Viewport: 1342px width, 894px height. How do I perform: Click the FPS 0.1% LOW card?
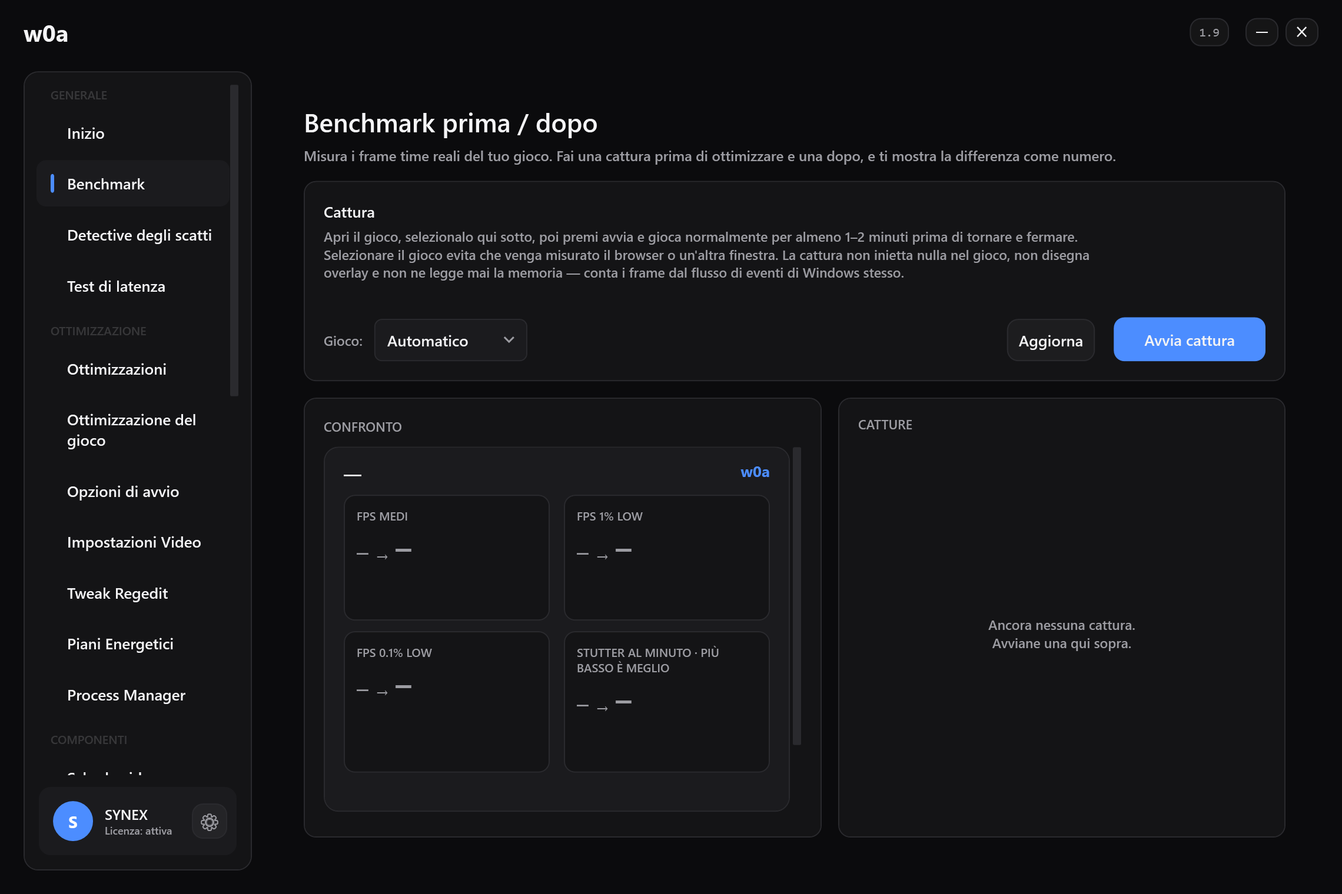point(447,702)
